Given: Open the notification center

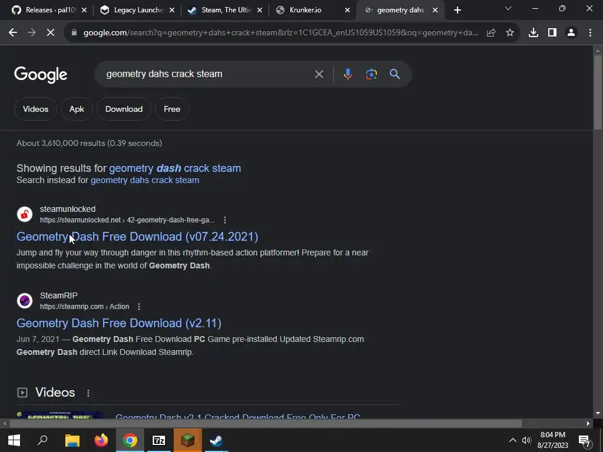Looking at the screenshot, I should [x=584, y=440].
